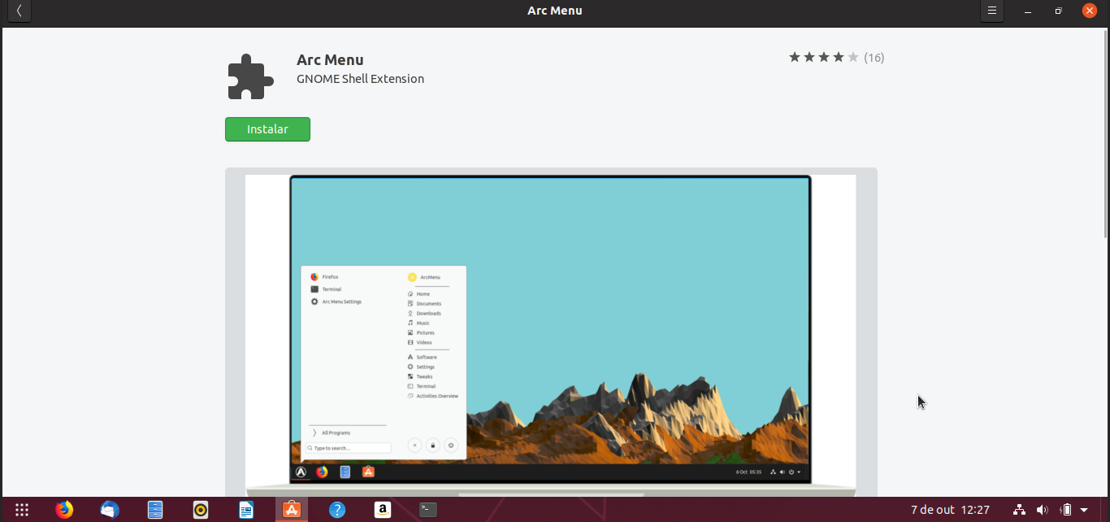This screenshot has height=522, width=1110.
Task: Click the Files app icon in the taskbar
Action: click(x=154, y=510)
